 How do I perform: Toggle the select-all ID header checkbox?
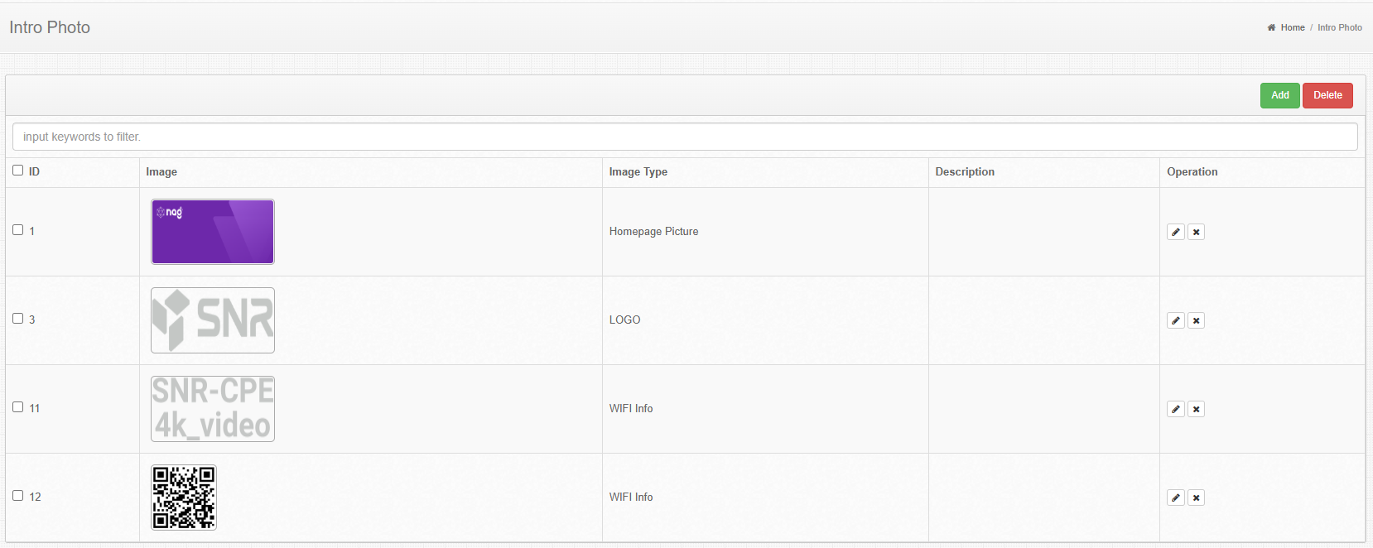pos(18,171)
